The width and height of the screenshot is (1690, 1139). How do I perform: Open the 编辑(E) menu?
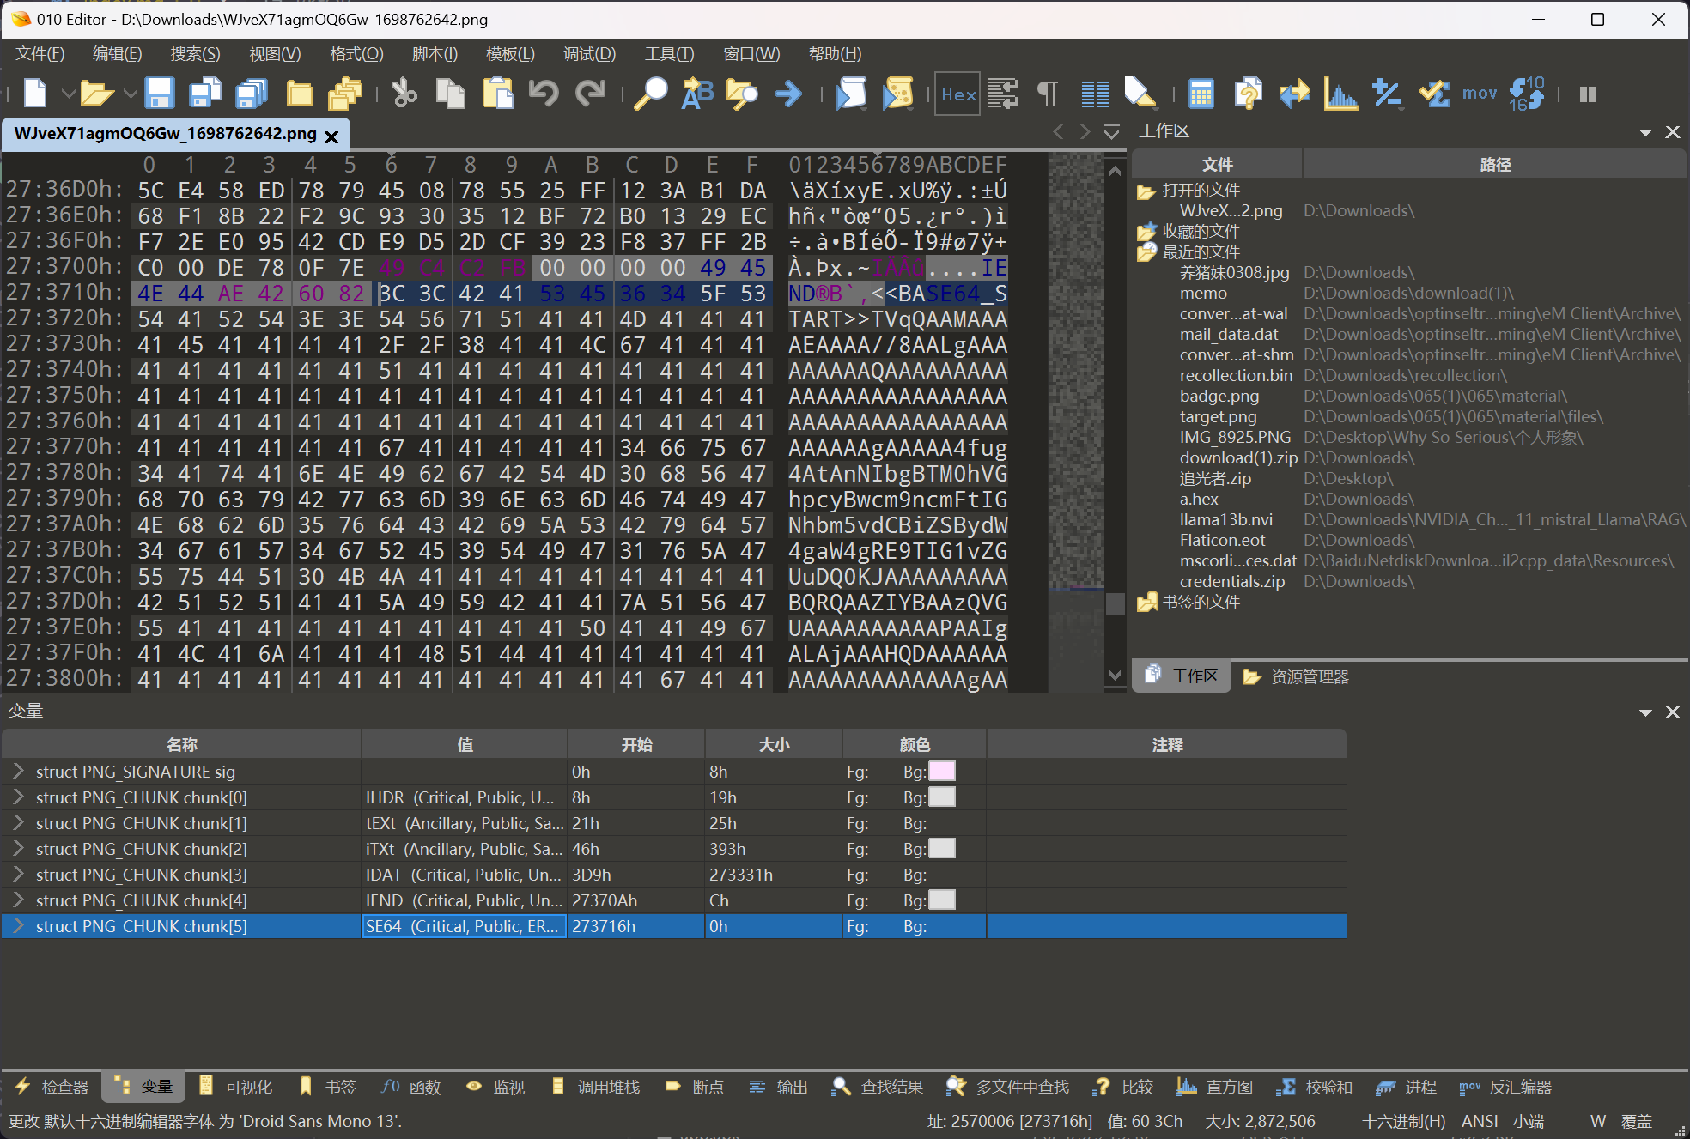[117, 54]
